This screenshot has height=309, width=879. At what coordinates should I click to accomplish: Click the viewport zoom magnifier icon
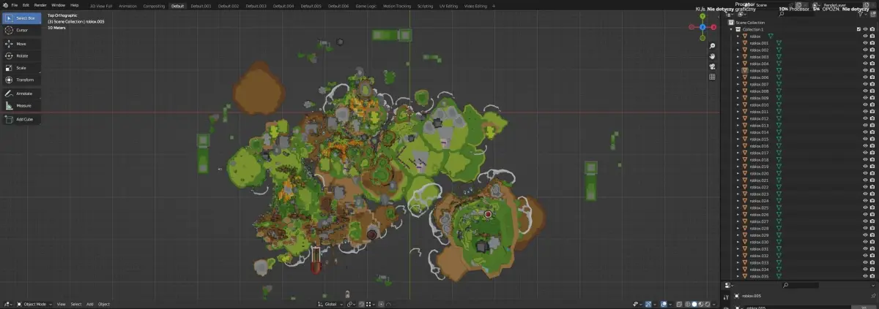pyautogui.click(x=712, y=46)
